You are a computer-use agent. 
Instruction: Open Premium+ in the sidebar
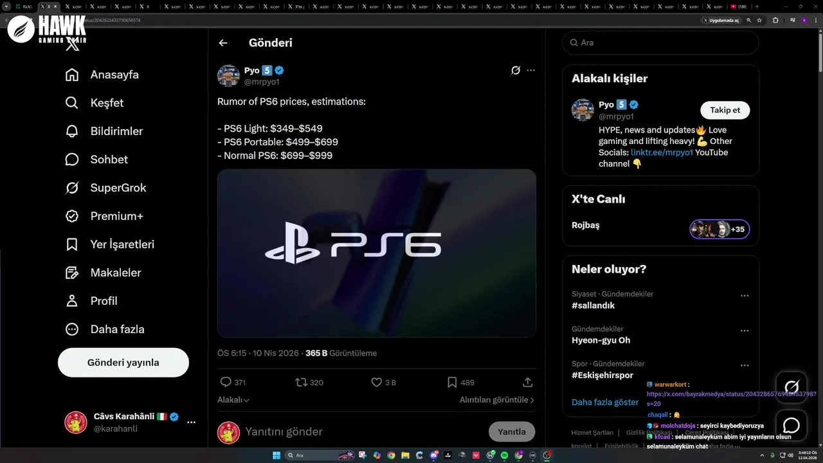pyautogui.click(x=104, y=216)
